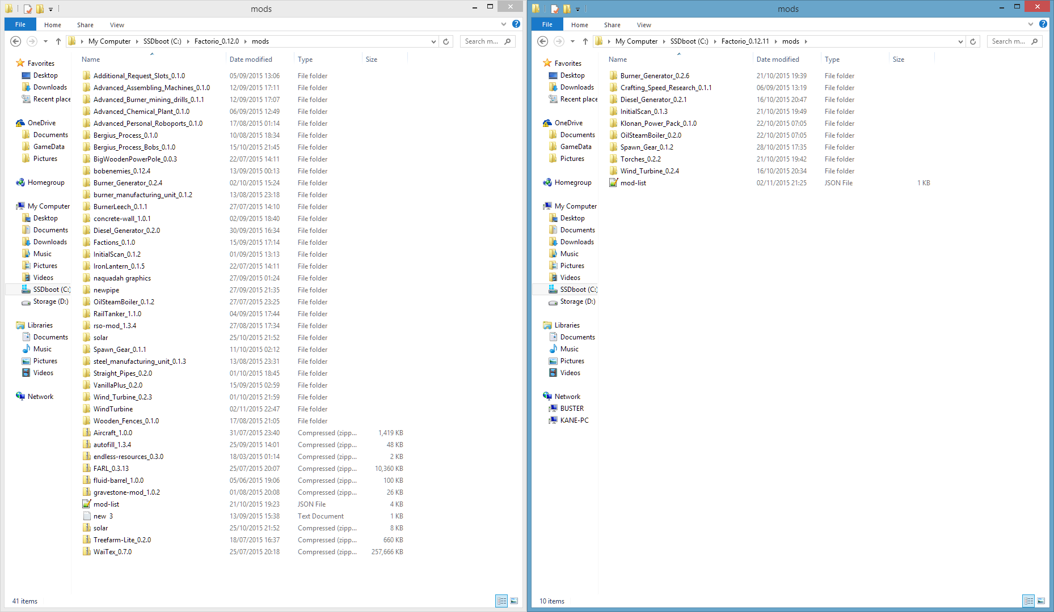Click My Computer breadcrumb in left window
This screenshot has width=1054, height=612.
109,41
